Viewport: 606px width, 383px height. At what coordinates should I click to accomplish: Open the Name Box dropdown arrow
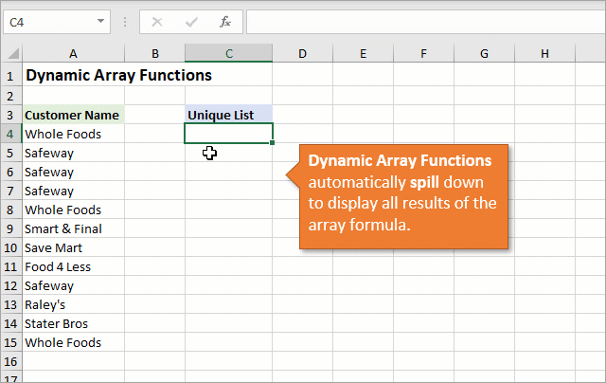click(x=101, y=22)
